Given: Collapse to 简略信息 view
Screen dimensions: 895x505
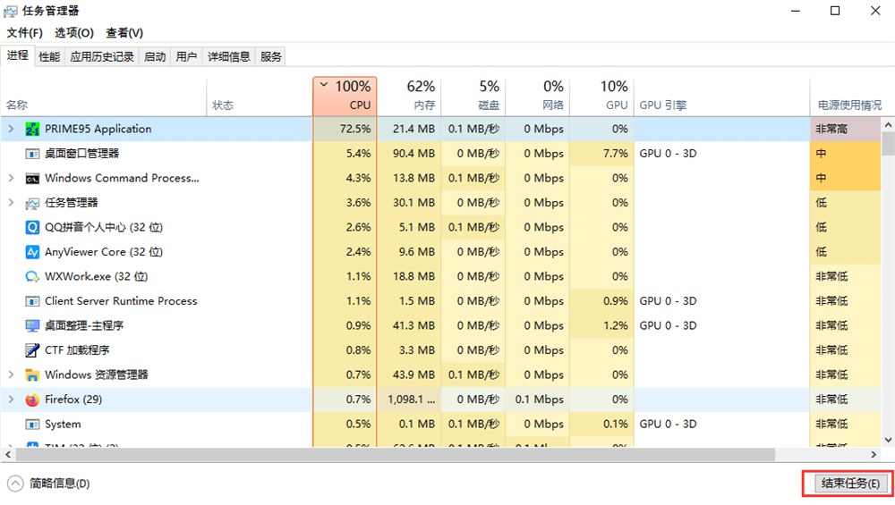Looking at the screenshot, I should [50, 484].
